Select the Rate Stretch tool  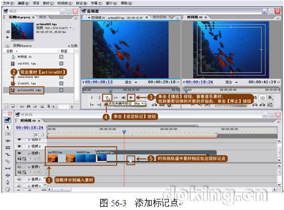(8, 155)
